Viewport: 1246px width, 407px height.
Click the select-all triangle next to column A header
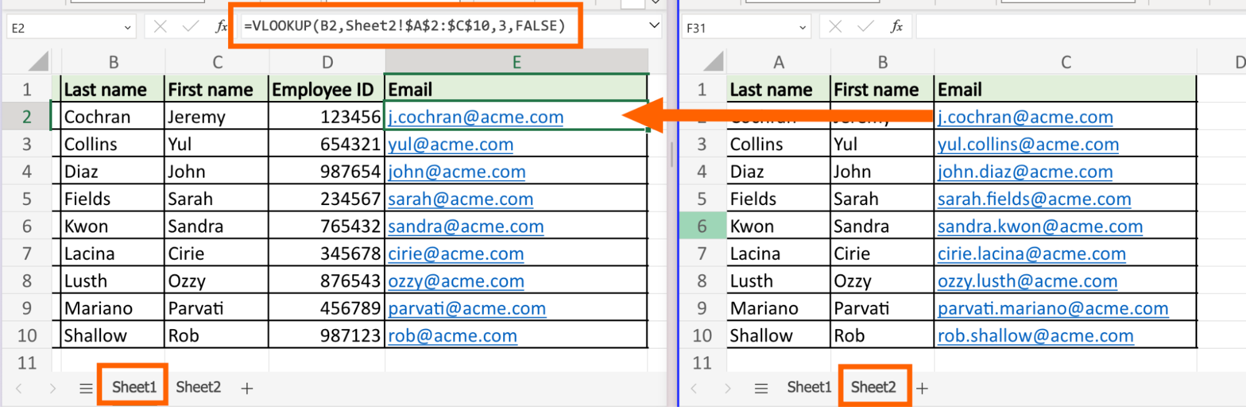[712, 62]
